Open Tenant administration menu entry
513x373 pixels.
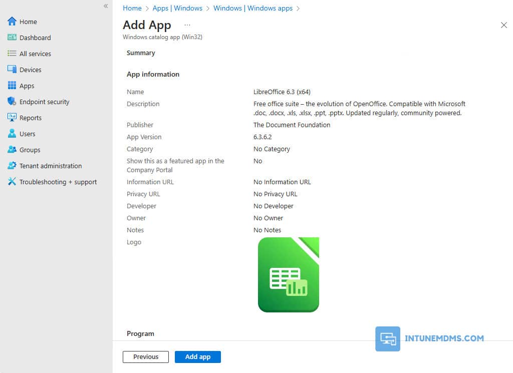(x=51, y=166)
